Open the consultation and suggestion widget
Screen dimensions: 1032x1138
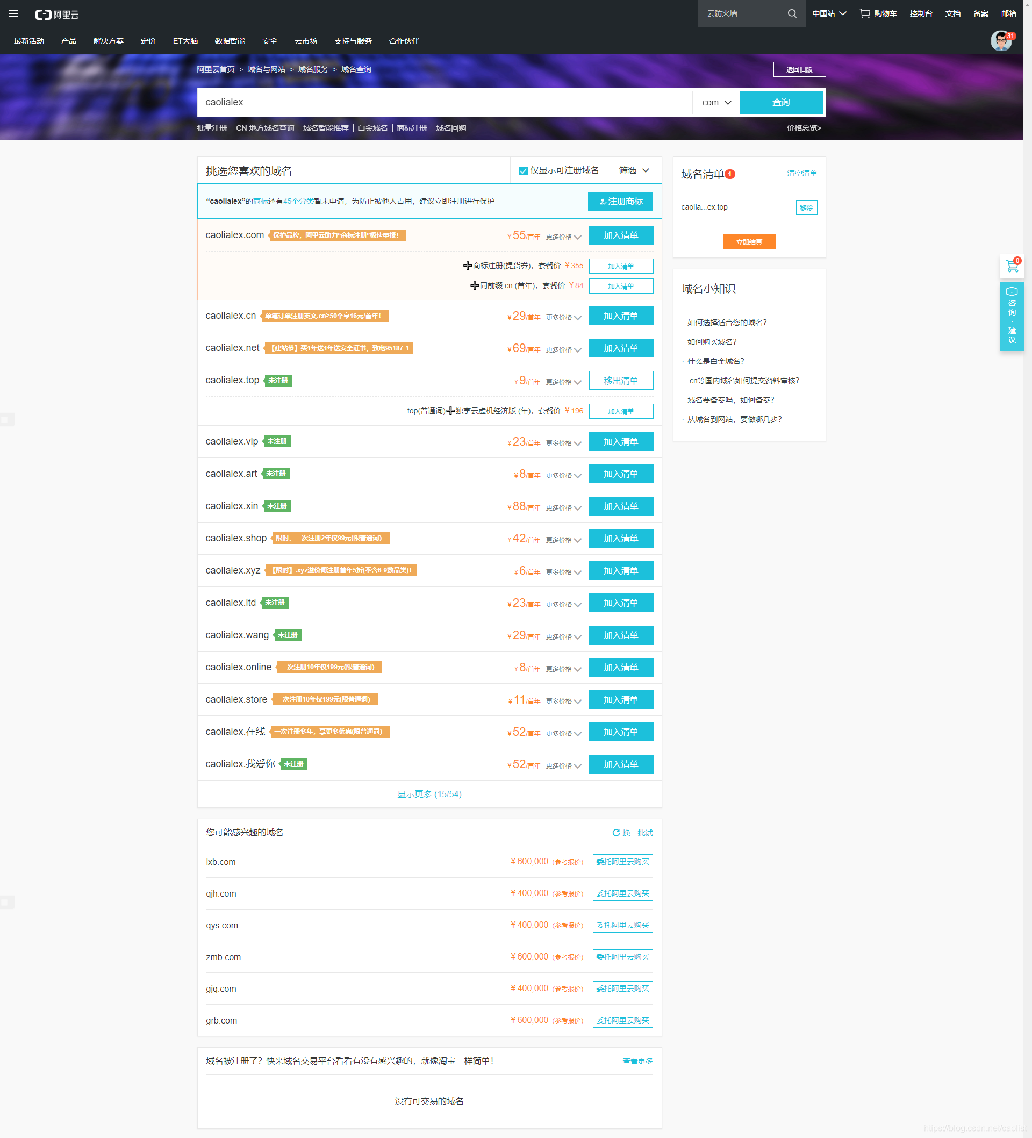tap(1012, 317)
